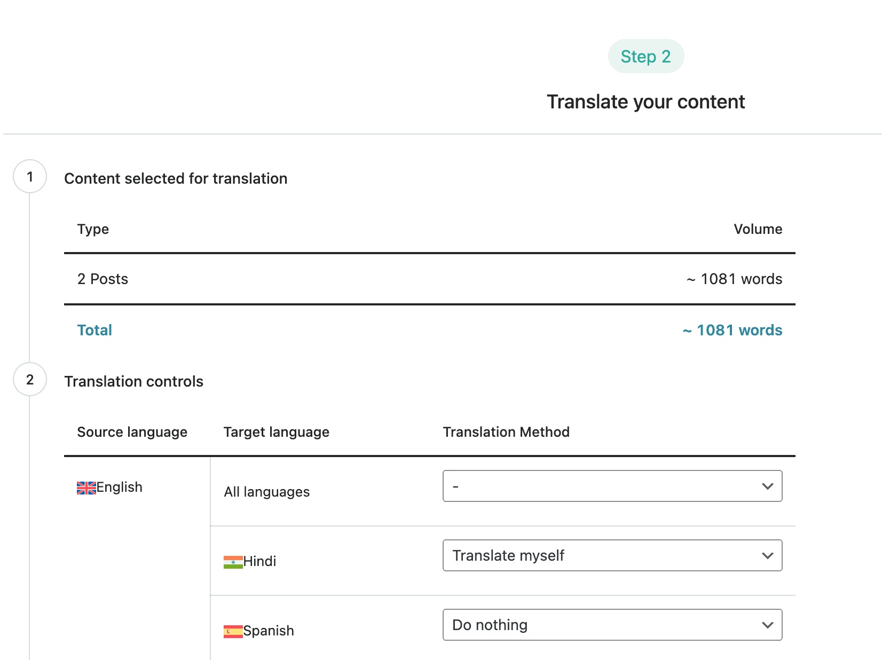The height and width of the screenshot is (660, 882).
Task: Click the Step 2 badge
Action: pos(646,56)
